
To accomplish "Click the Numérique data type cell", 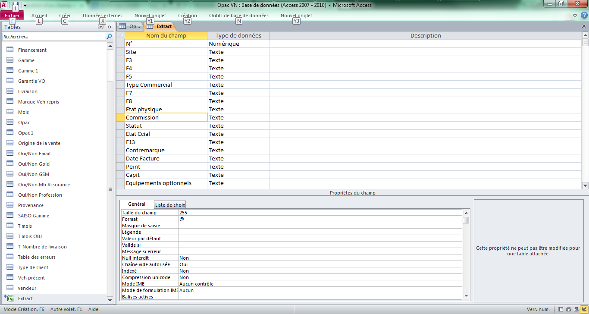I will 238,44.
